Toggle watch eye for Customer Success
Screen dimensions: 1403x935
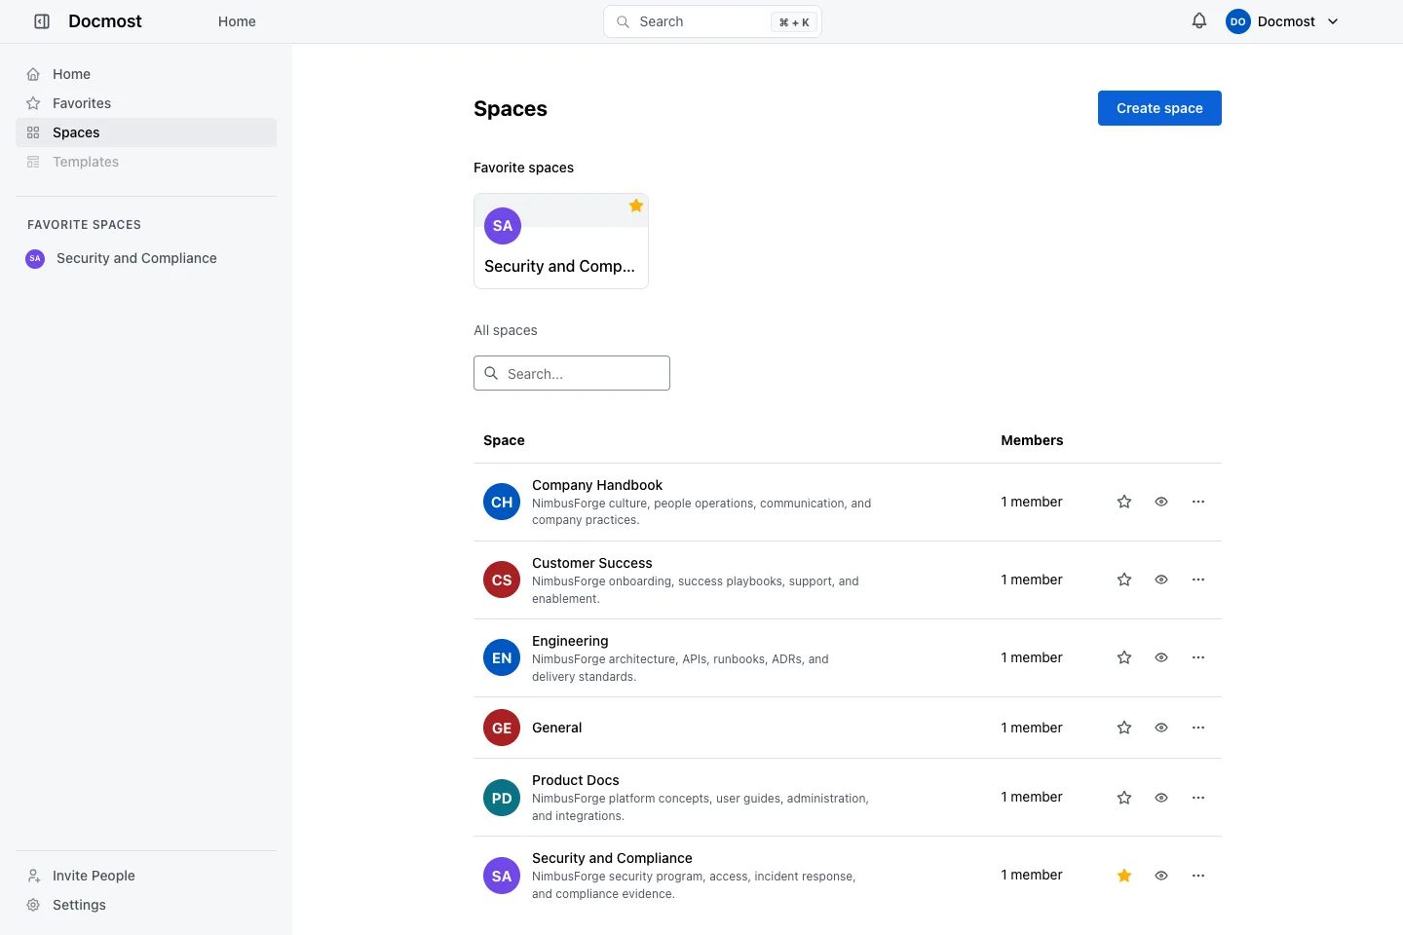point(1161,580)
